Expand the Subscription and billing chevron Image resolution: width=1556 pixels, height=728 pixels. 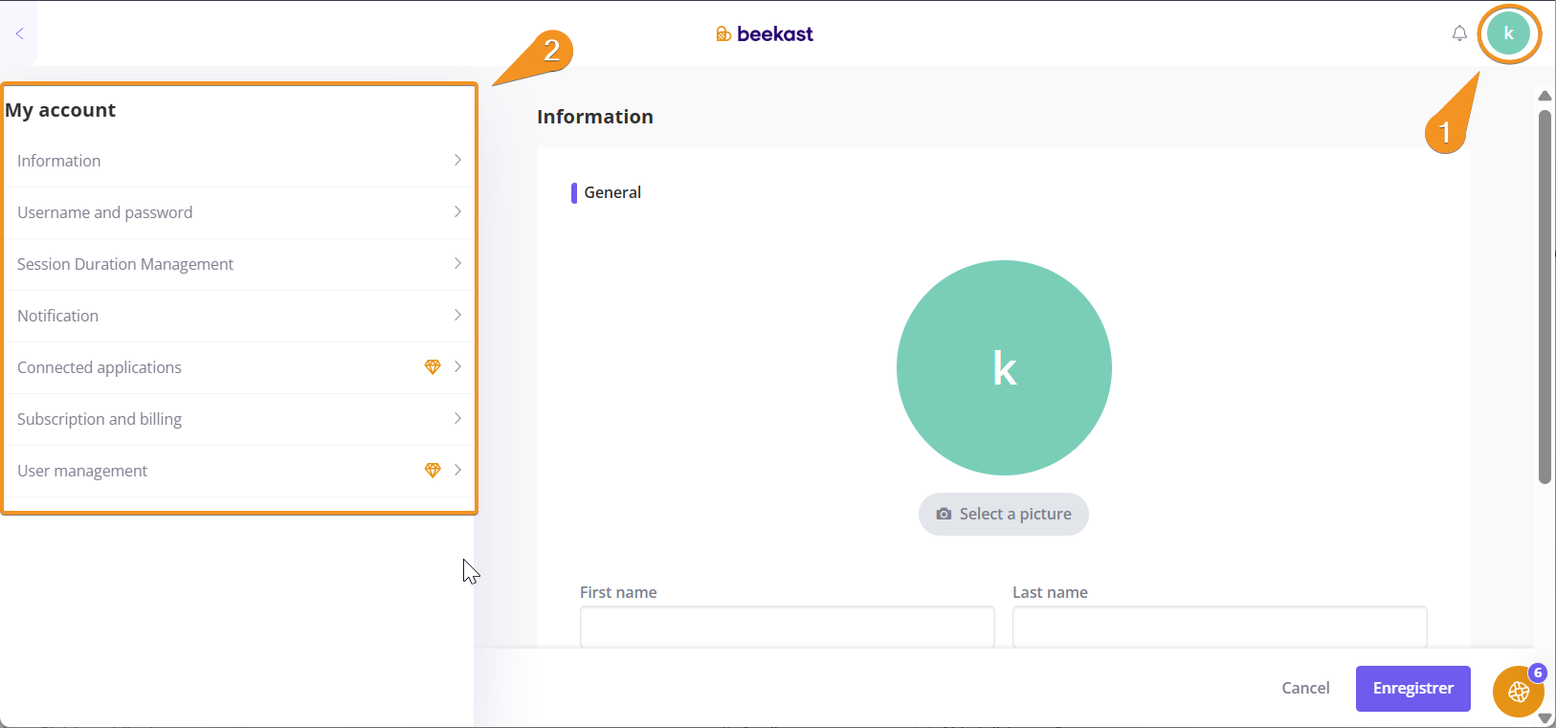pos(457,419)
